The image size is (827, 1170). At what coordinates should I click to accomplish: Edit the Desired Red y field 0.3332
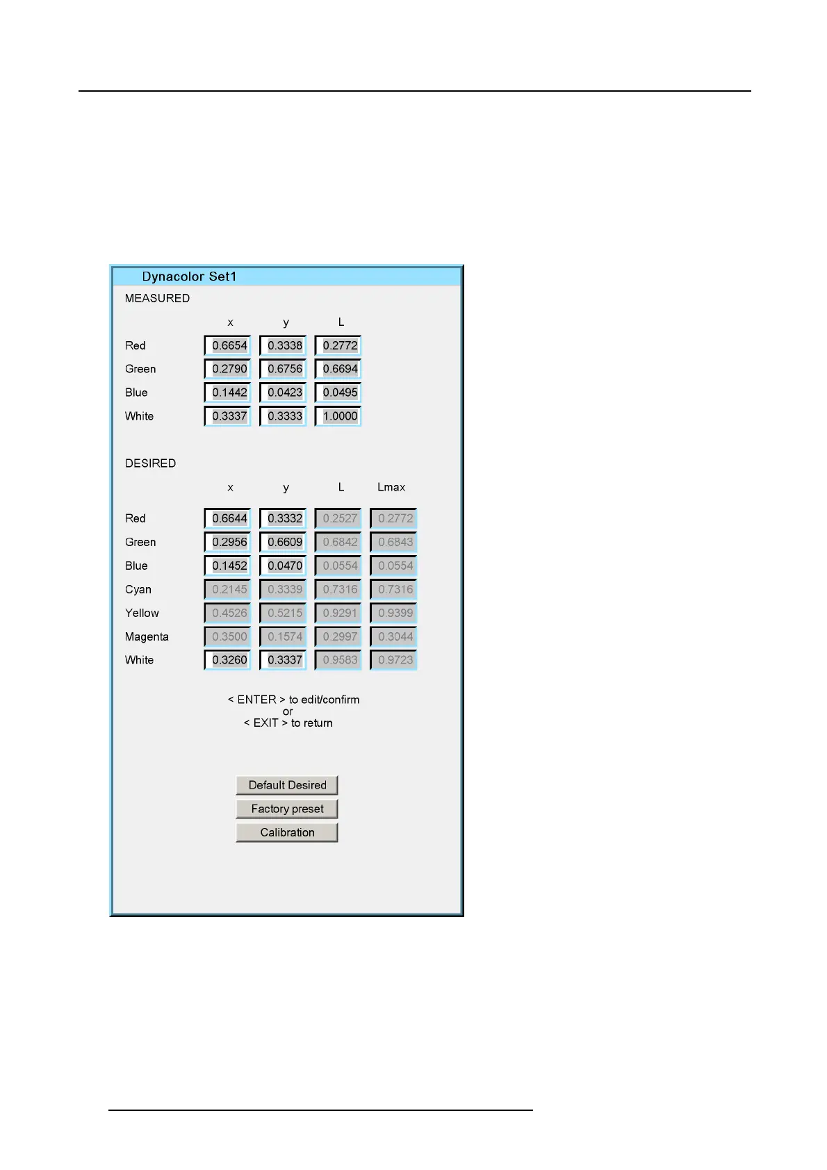click(284, 518)
